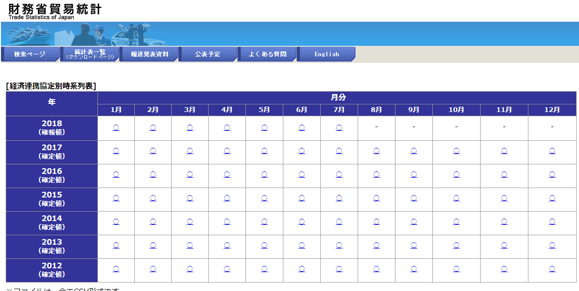Select the 2016 (確定値) row header

pos(52,176)
